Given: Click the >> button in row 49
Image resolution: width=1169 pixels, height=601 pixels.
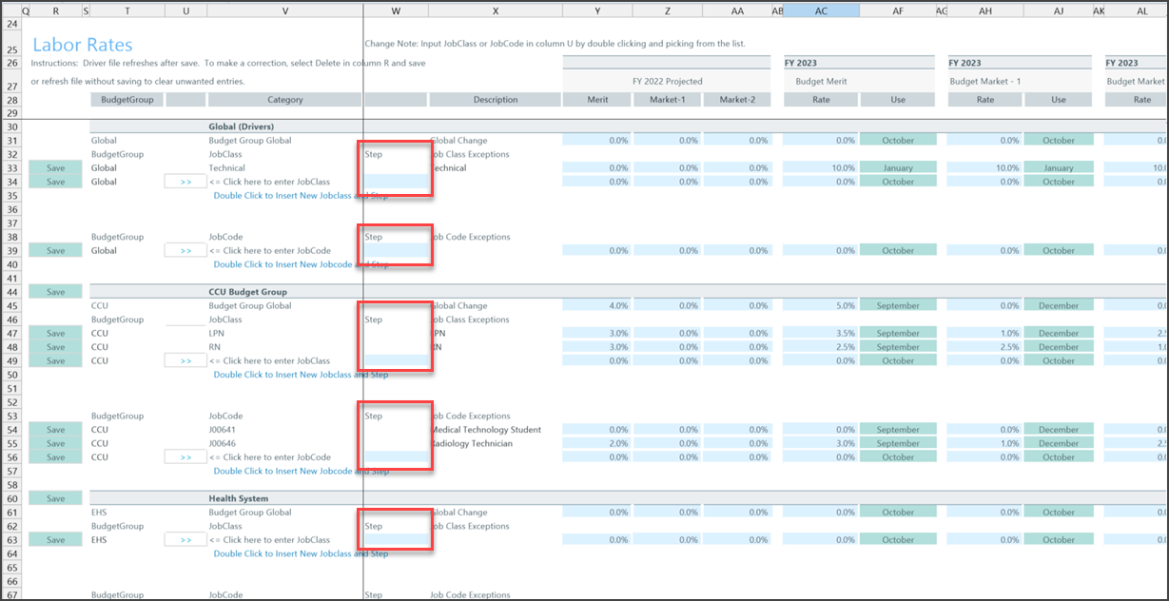Looking at the screenshot, I should pyautogui.click(x=185, y=361).
